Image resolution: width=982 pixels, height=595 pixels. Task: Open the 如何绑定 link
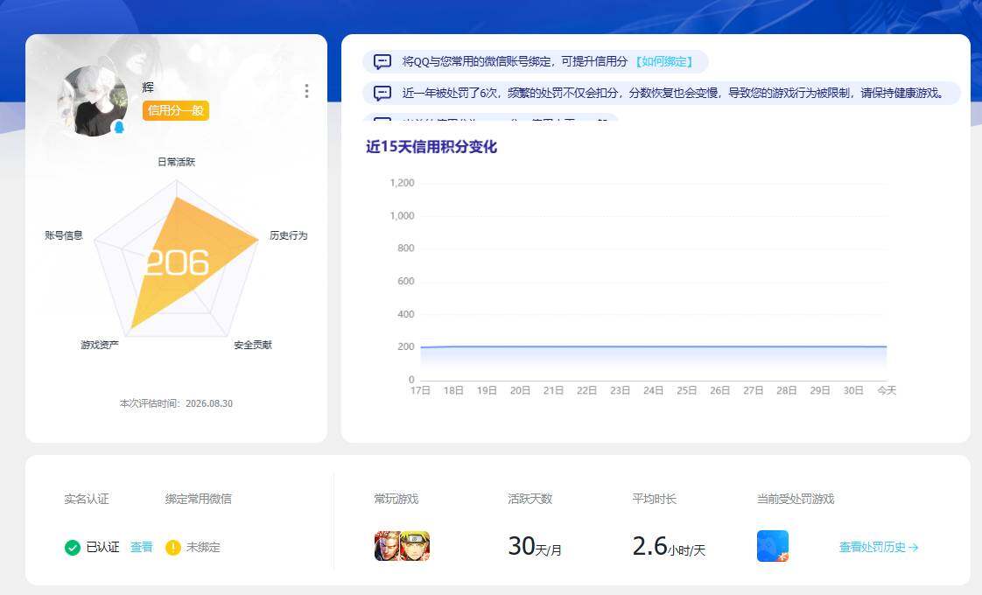pyautogui.click(x=664, y=61)
